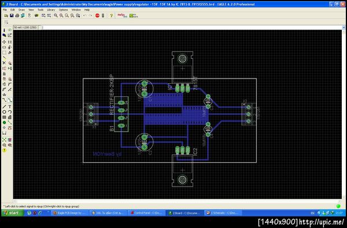Redo the action with the Redo arrow
347x228 pixels.
(91, 16)
